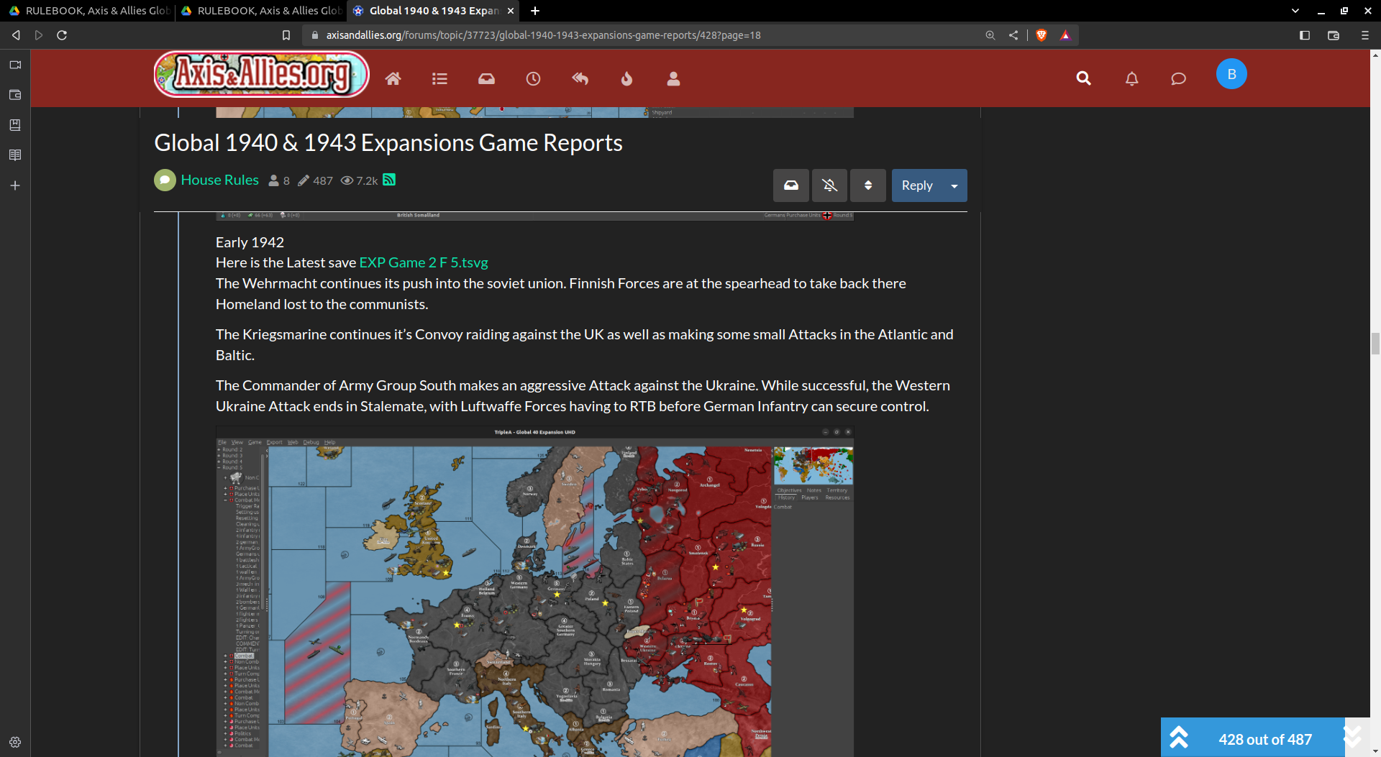Click browser forward button

[39, 35]
